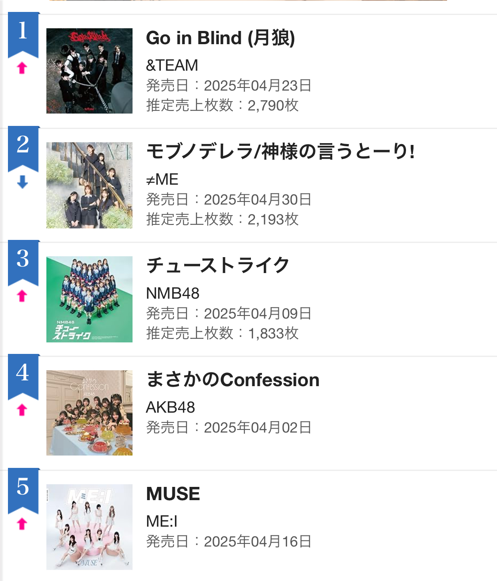
Task: Click the NMB48 green cover thumbnail
Action: (89, 299)
